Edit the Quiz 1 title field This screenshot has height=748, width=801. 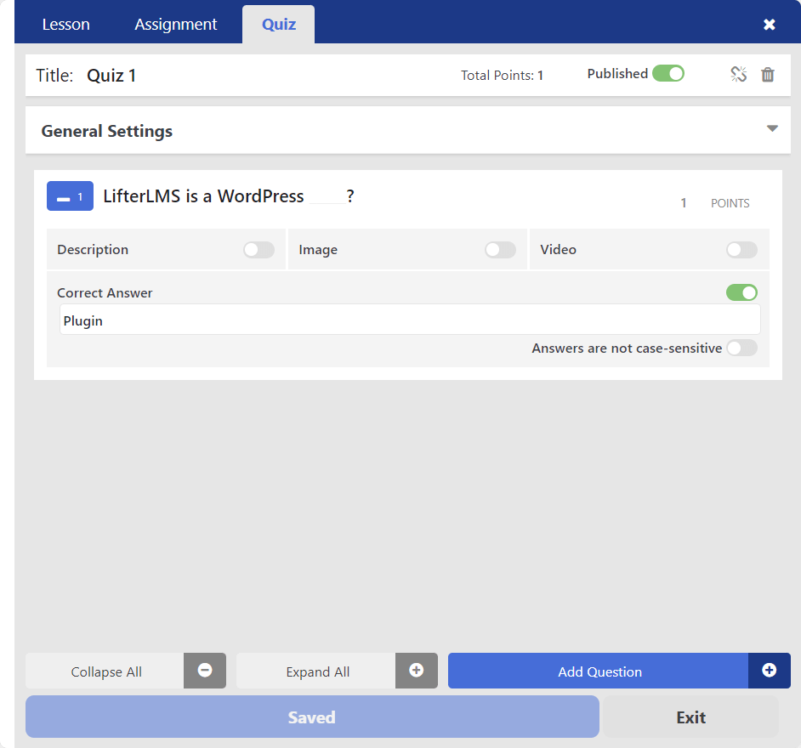pyautogui.click(x=111, y=76)
